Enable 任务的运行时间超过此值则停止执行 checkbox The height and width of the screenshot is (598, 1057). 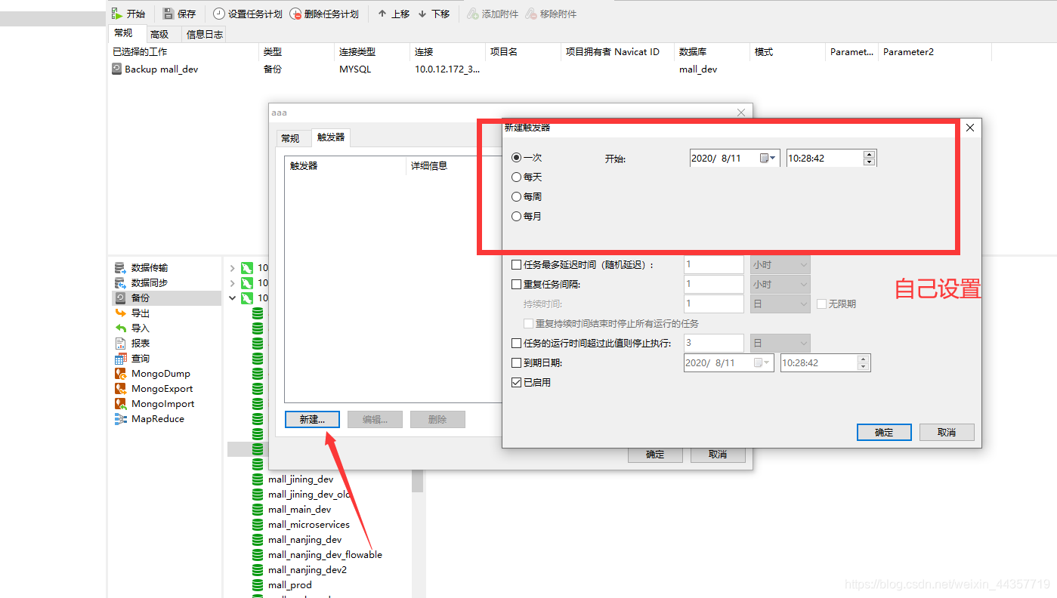(x=517, y=344)
